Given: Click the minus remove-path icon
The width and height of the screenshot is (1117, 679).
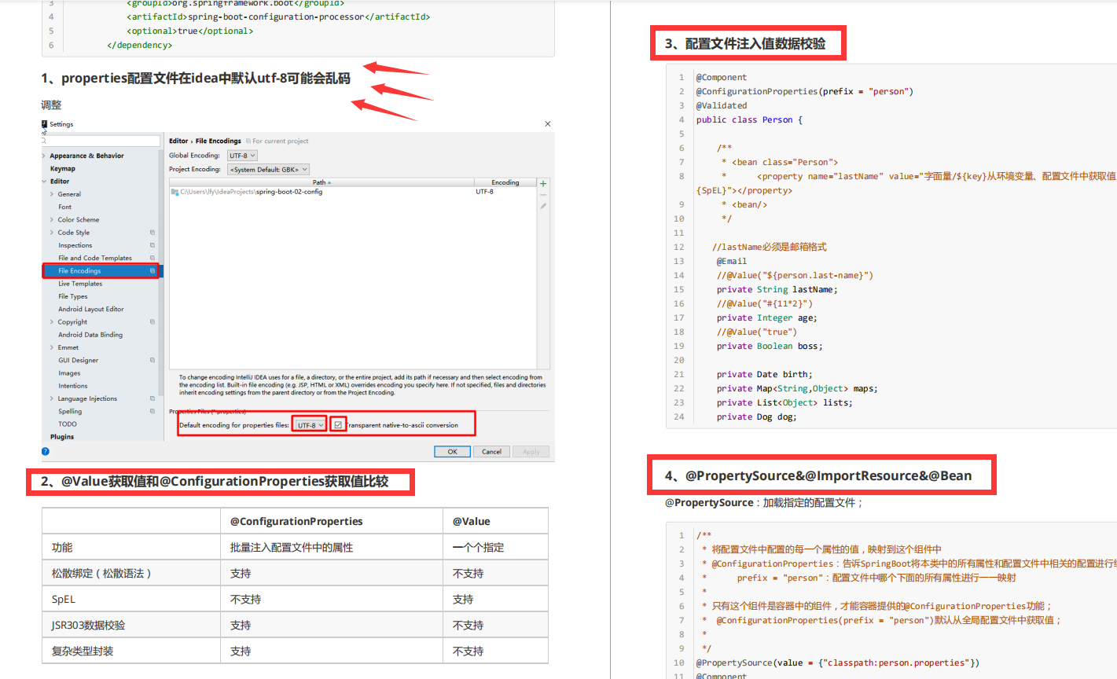Looking at the screenshot, I should 543,195.
